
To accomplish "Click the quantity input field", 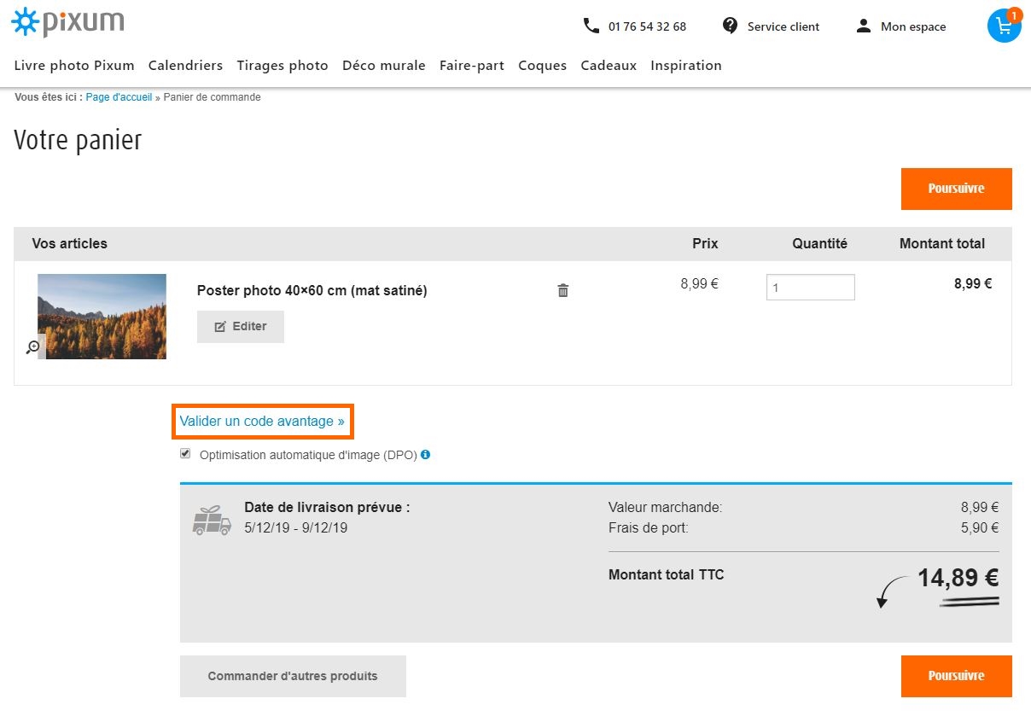I will pos(810,287).
